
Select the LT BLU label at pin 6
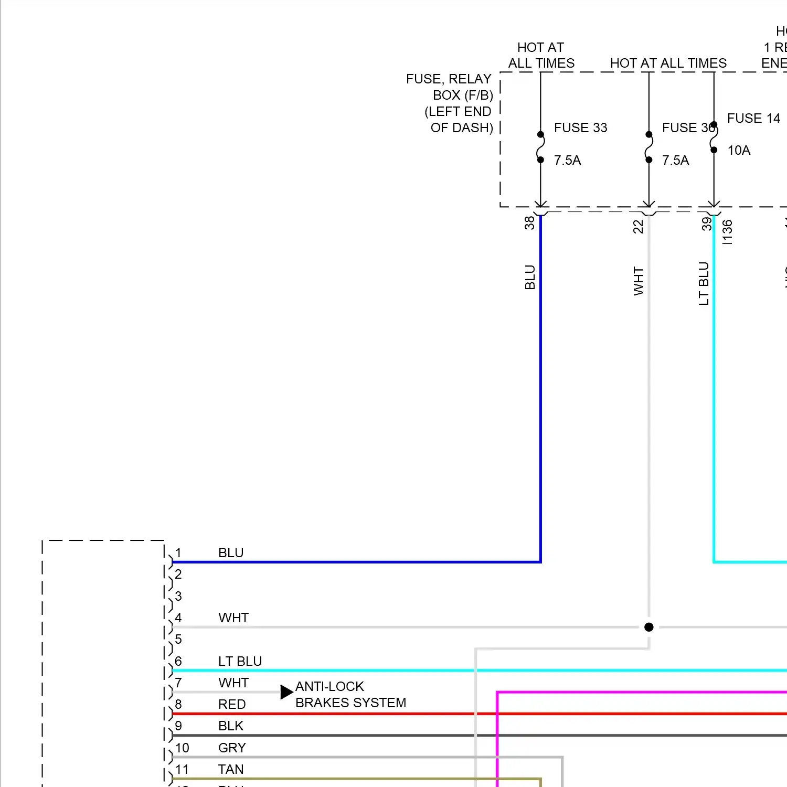pyautogui.click(x=240, y=662)
